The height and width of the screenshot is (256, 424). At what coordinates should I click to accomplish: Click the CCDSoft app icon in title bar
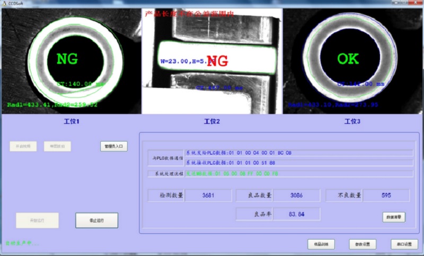(x=5, y=4)
